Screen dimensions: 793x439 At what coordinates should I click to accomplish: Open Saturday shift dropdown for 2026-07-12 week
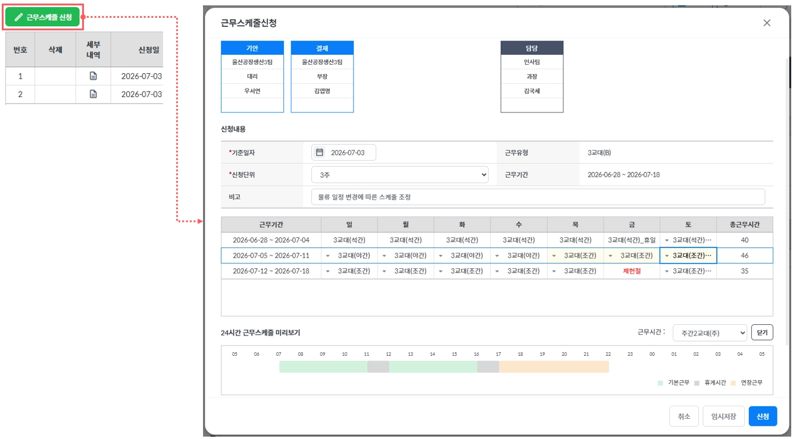667,271
